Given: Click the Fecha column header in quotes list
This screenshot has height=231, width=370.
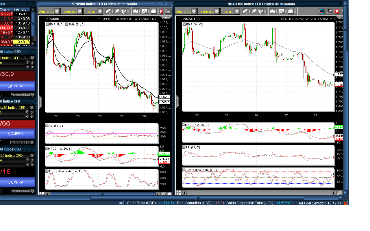Looking at the screenshot, I should coord(21,10).
